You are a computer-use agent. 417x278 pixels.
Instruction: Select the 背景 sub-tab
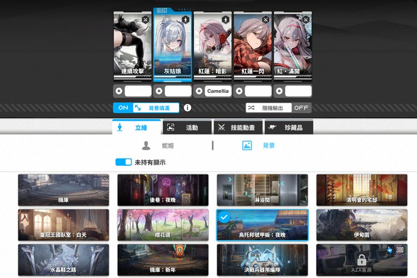(x=259, y=146)
